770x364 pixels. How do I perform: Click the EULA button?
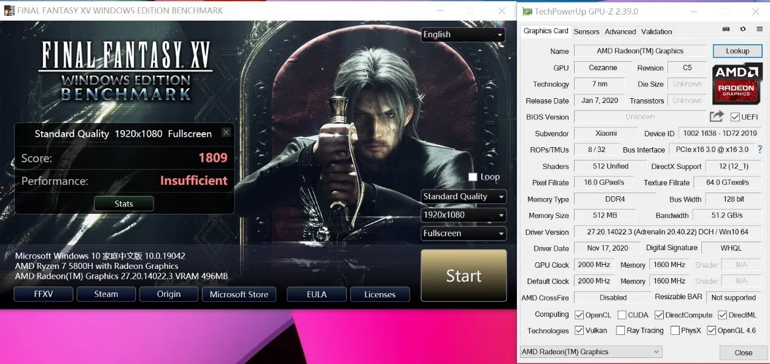[x=317, y=294]
